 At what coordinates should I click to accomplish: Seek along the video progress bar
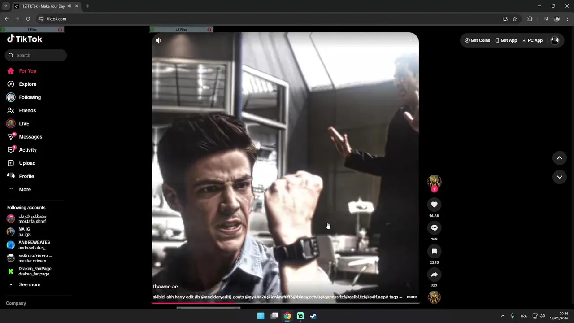pos(286,303)
